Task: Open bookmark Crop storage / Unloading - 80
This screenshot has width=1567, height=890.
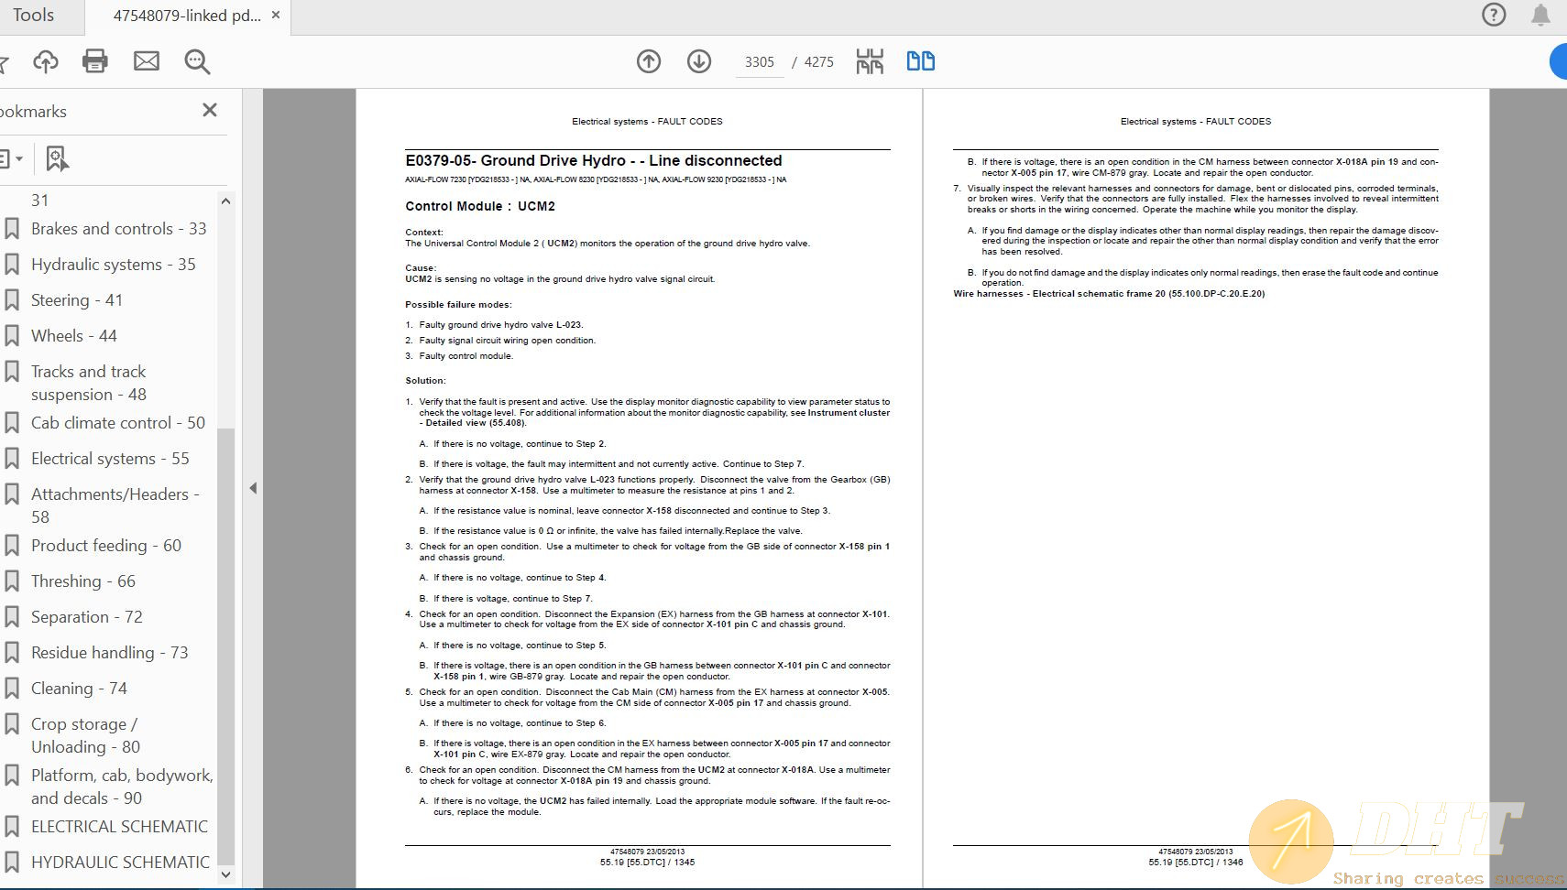Action: coord(86,735)
